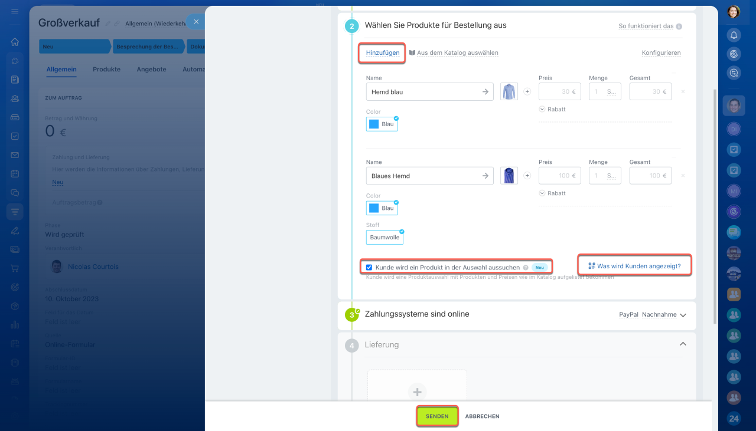Switch to the Produkte tab
756x431 pixels.
(x=106, y=69)
